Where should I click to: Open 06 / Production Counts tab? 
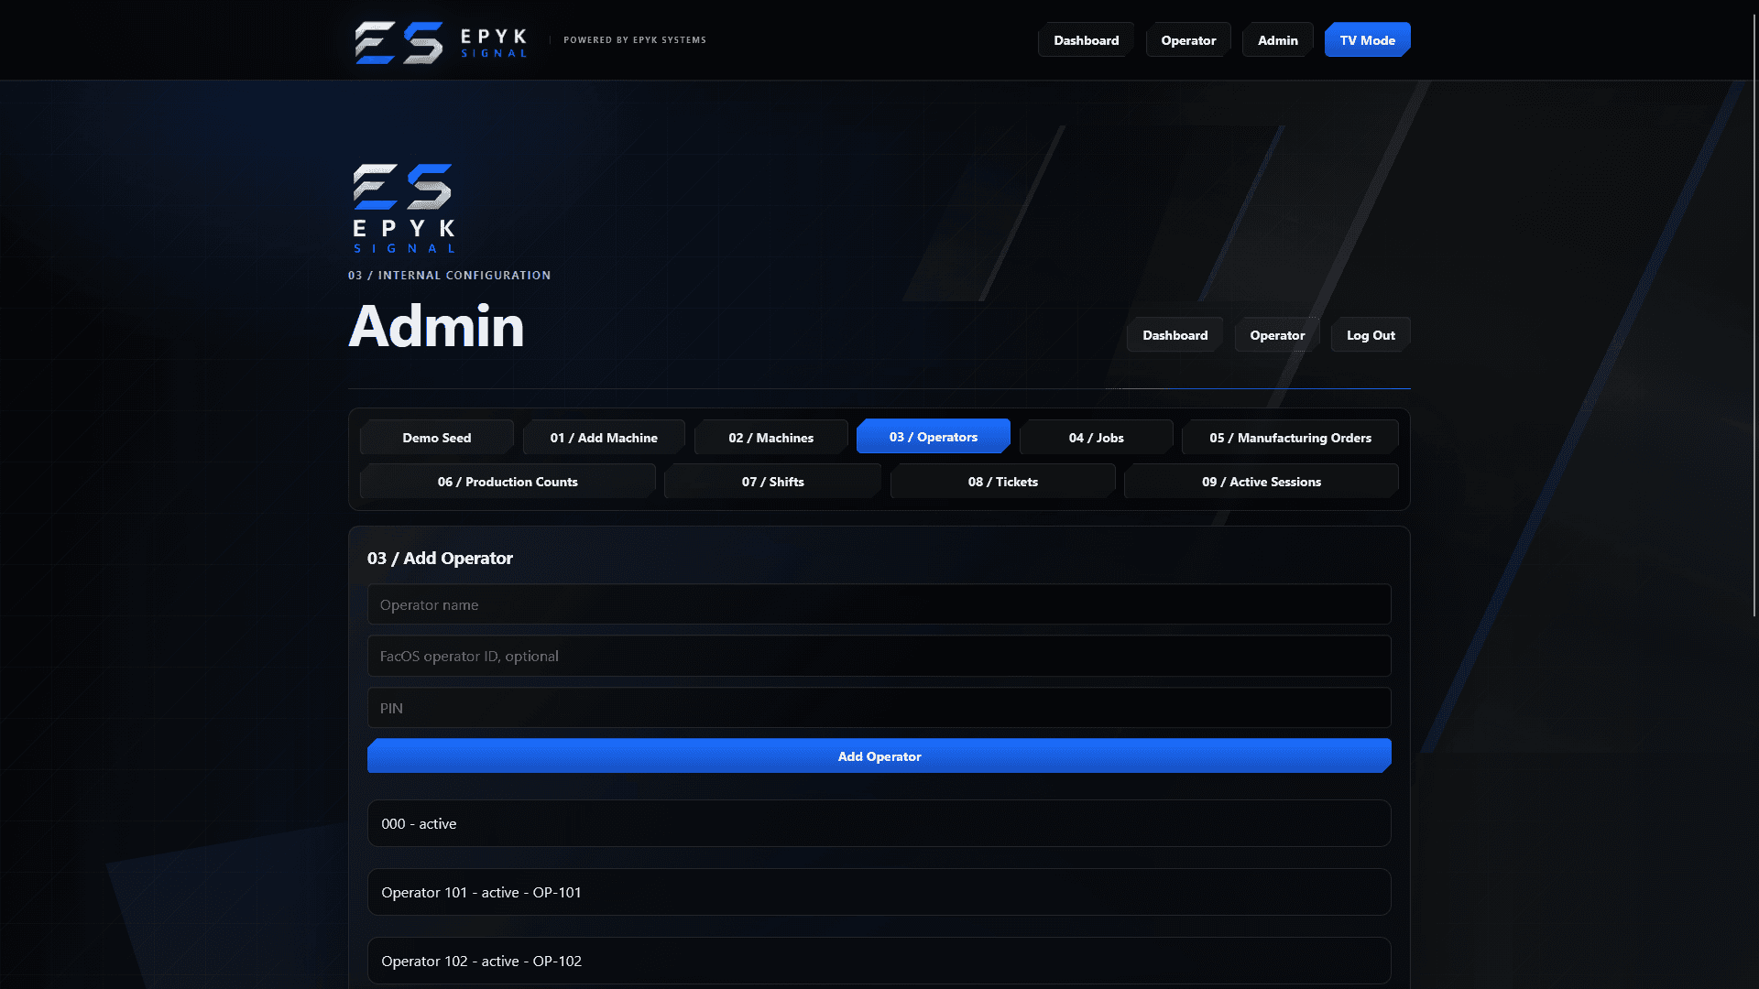[508, 482]
